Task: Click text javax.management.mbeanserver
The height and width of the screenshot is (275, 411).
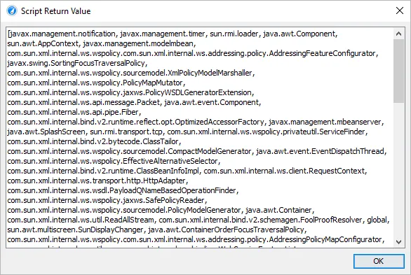Action: pos(325,122)
